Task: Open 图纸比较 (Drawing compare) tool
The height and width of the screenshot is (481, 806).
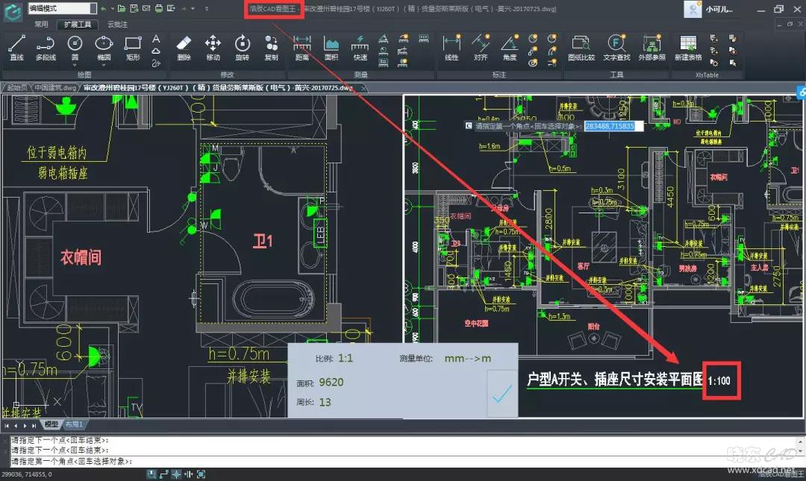Action: pyautogui.click(x=581, y=47)
